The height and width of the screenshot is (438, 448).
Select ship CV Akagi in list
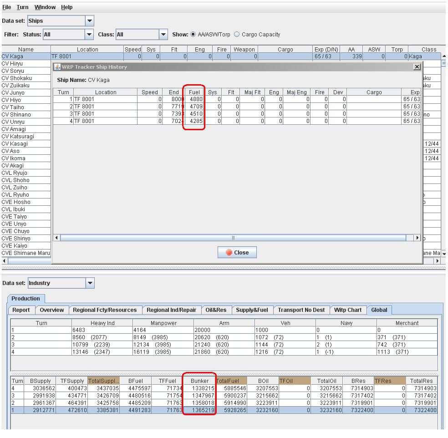click(26, 166)
